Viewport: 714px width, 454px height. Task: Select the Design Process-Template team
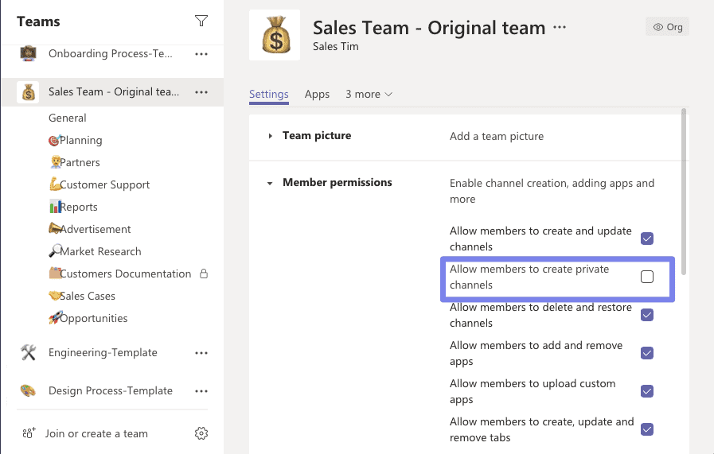pos(111,390)
